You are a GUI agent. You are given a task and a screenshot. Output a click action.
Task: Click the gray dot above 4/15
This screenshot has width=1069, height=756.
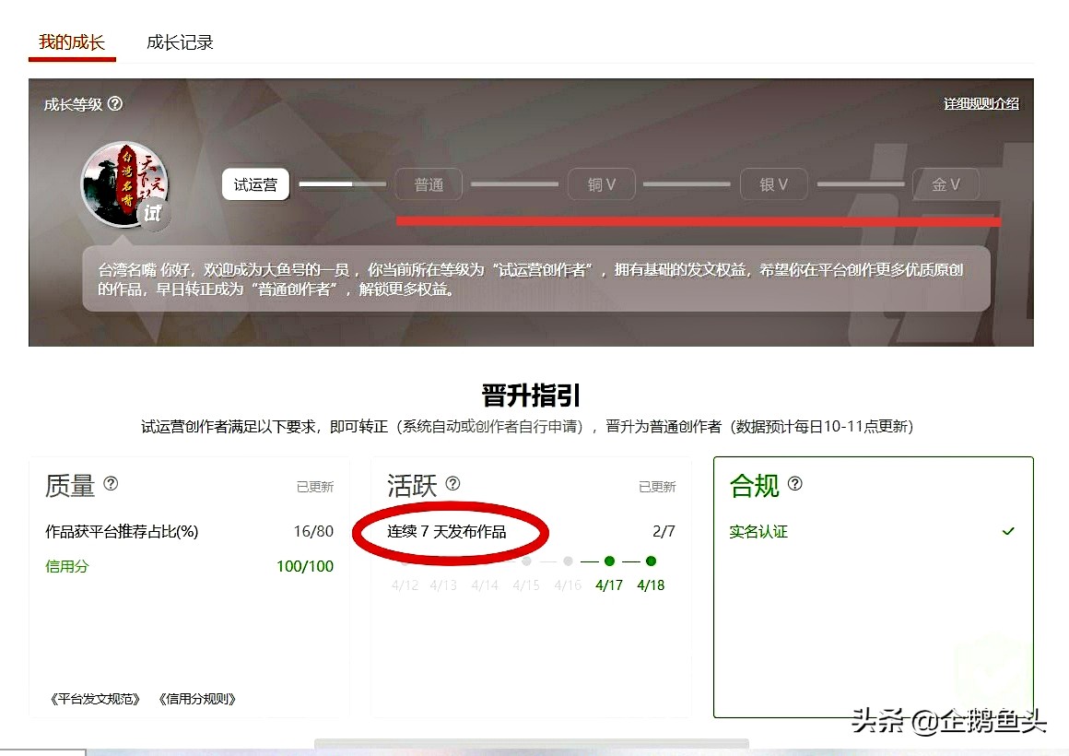[526, 561]
